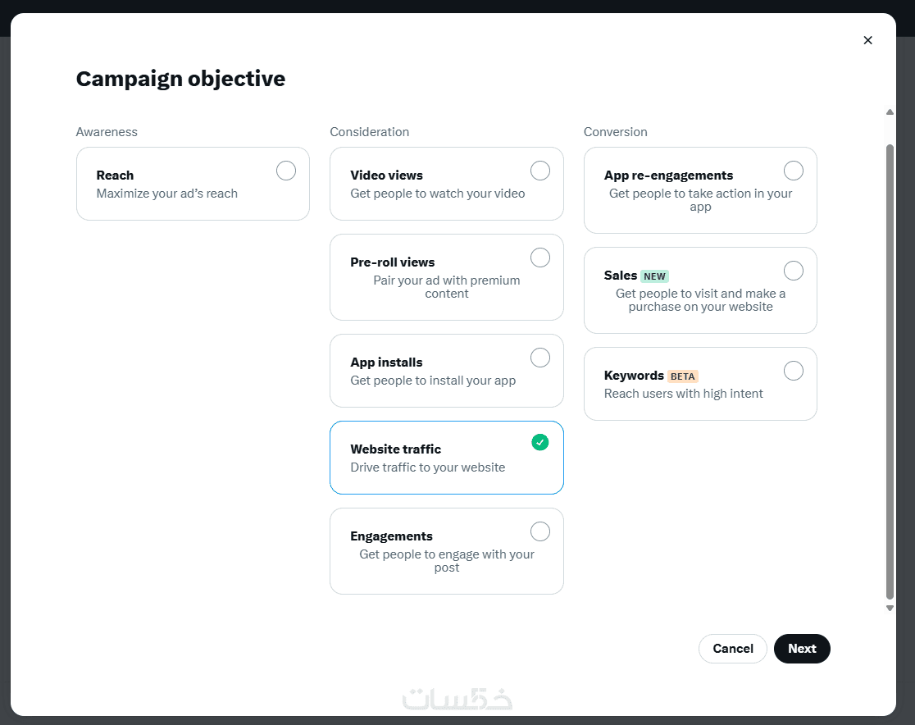
Task: Select the Sales radio button
Action: click(x=794, y=271)
